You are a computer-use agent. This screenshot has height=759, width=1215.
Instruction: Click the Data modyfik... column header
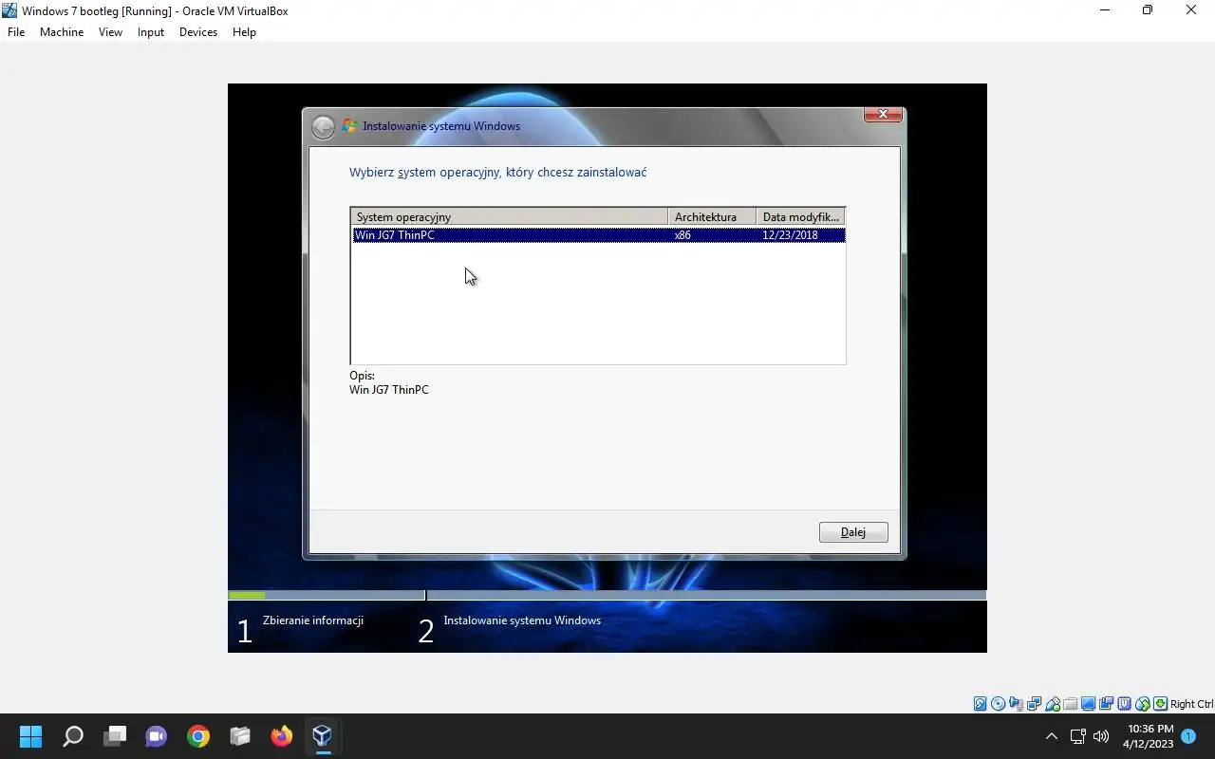click(x=800, y=217)
